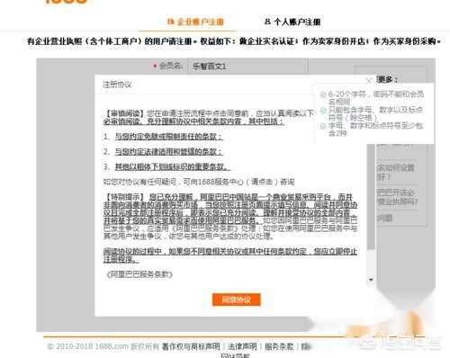Click the 同意协议 button
This screenshot has height=358, width=450.
point(236,300)
